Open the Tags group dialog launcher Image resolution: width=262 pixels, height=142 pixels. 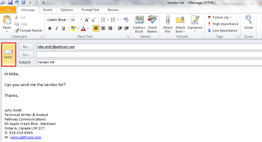point(238,37)
